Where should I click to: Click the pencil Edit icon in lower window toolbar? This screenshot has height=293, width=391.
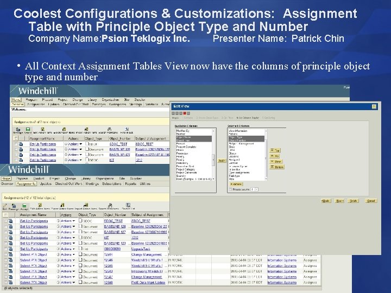coord(5,206)
